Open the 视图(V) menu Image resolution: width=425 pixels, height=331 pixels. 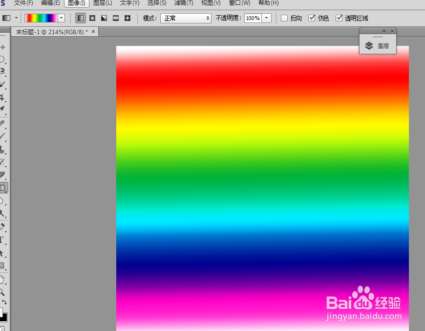pyautogui.click(x=211, y=3)
